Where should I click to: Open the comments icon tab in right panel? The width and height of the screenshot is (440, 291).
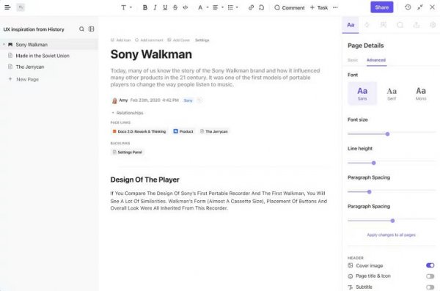400,25
